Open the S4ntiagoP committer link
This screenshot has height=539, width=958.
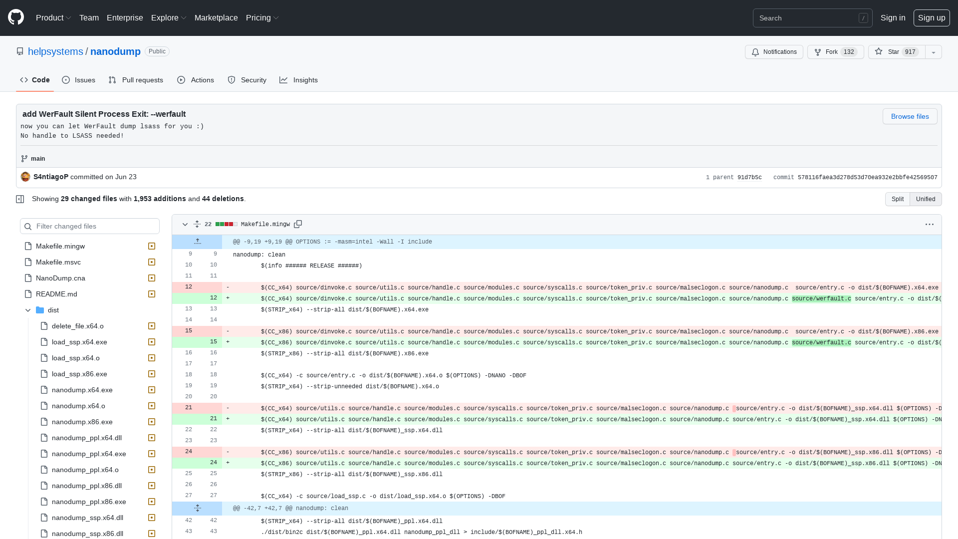coord(50,177)
